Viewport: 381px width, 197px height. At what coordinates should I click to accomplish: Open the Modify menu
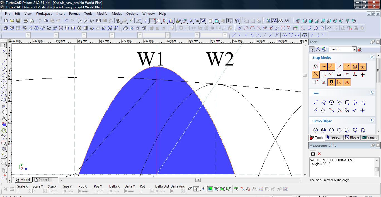pyautogui.click(x=102, y=13)
